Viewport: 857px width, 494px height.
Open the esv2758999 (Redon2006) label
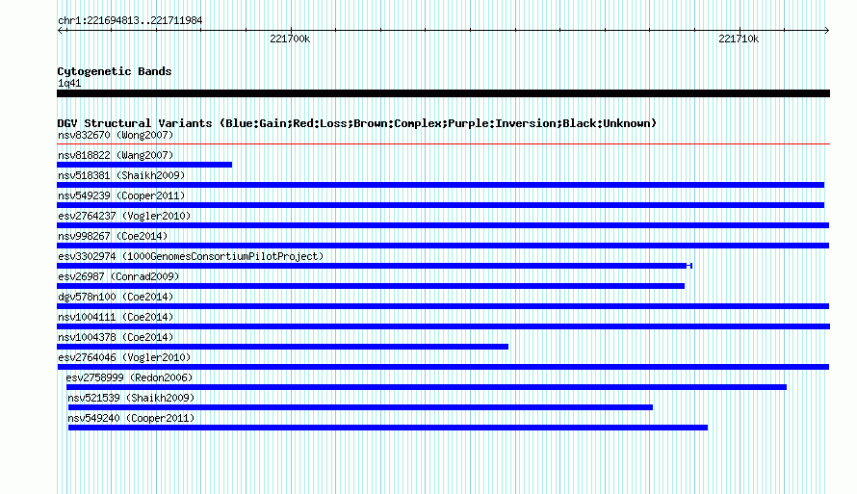click(x=130, y=377)
